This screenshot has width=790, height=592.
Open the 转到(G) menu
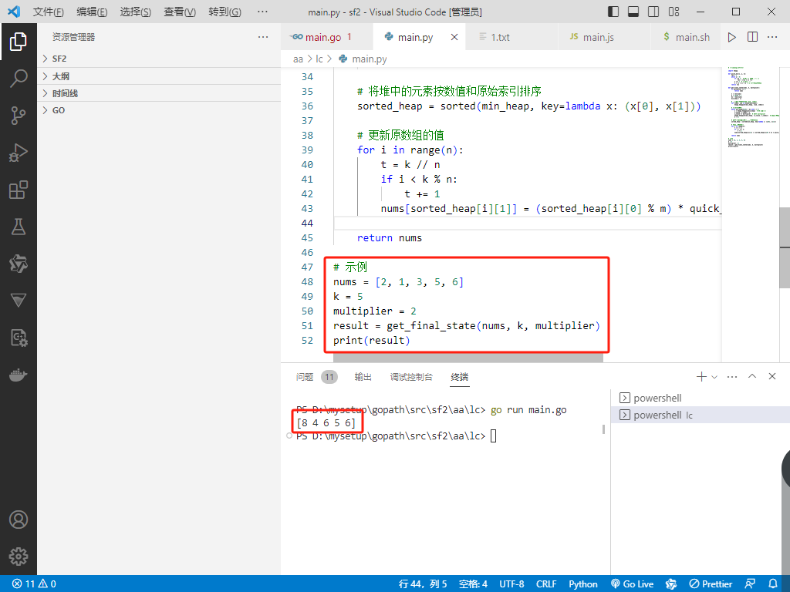[225, 12]
